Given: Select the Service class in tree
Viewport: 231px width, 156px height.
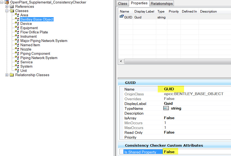Looking at the screenshot, I should pyautogui.click(x=27, y=62).
